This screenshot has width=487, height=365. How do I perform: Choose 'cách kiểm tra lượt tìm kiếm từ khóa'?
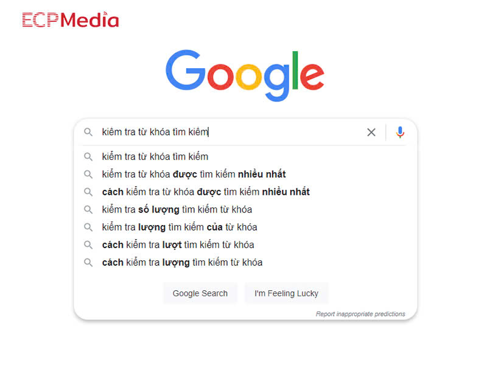pyautogui.click(x=178, y=245)
